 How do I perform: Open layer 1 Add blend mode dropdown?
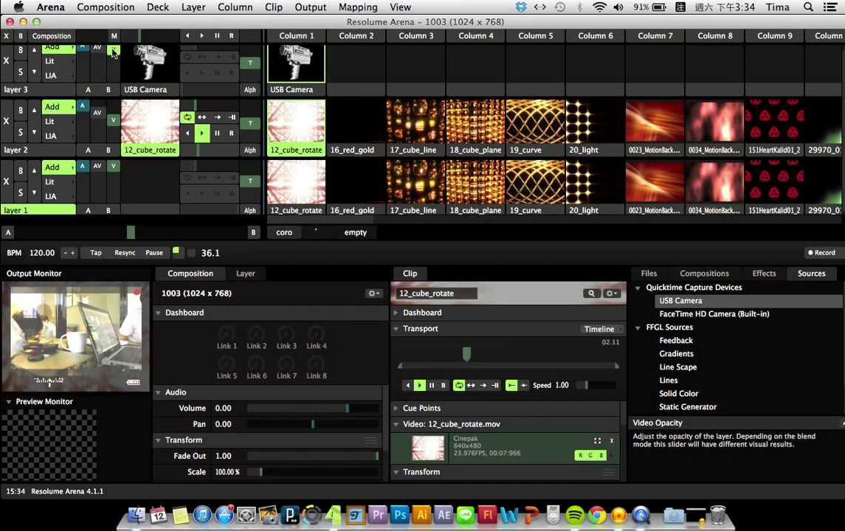58,167
